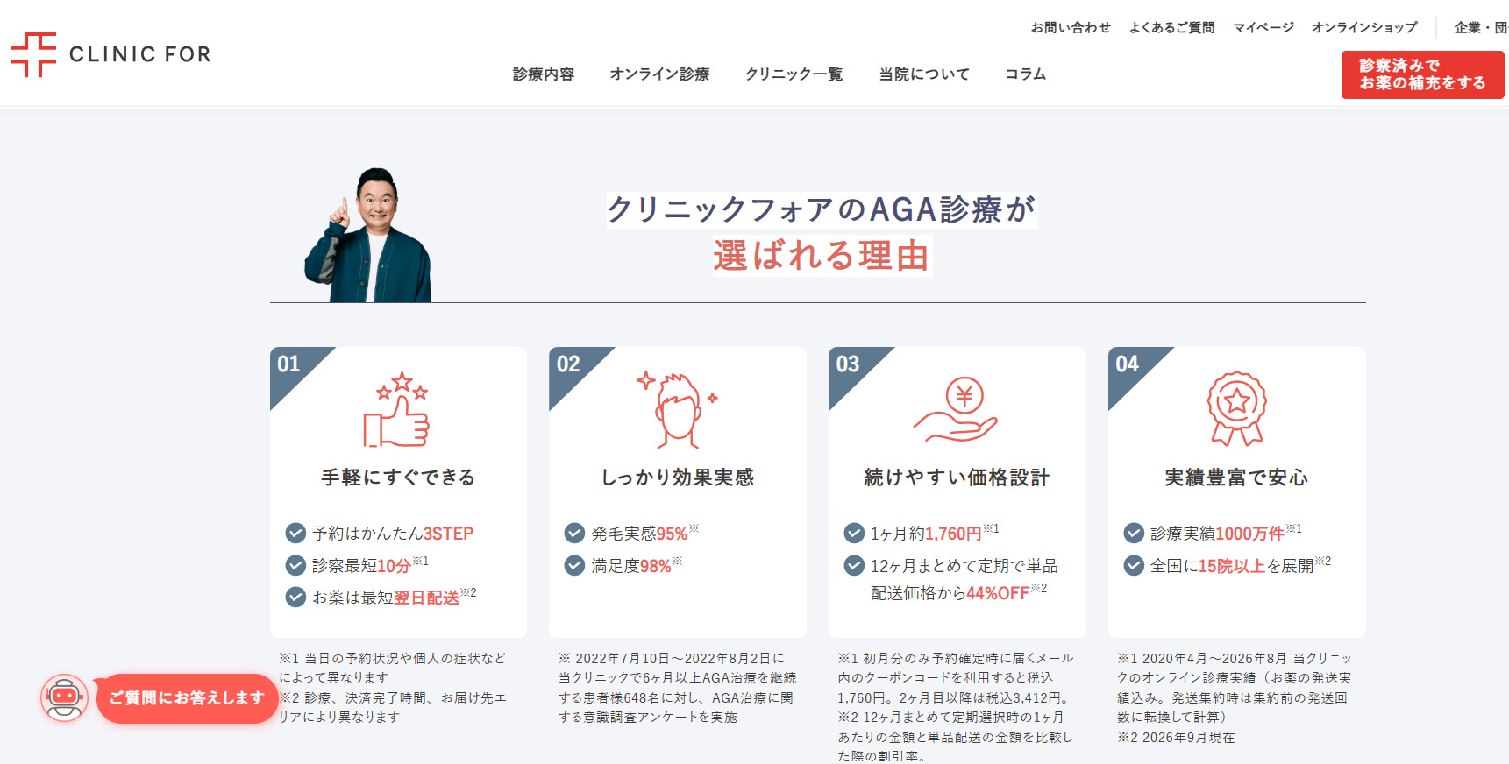This screenshot has width=1509, height=764.
Task: Click the 44%OFF red discount text
Action: tap(998, 593)
